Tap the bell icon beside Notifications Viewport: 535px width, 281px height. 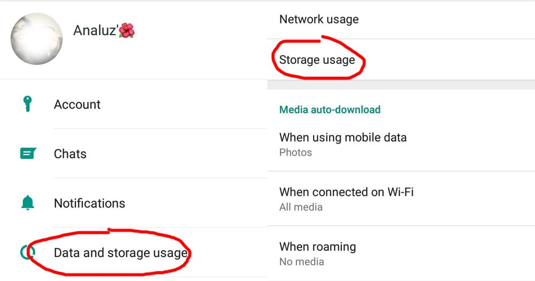27,203
